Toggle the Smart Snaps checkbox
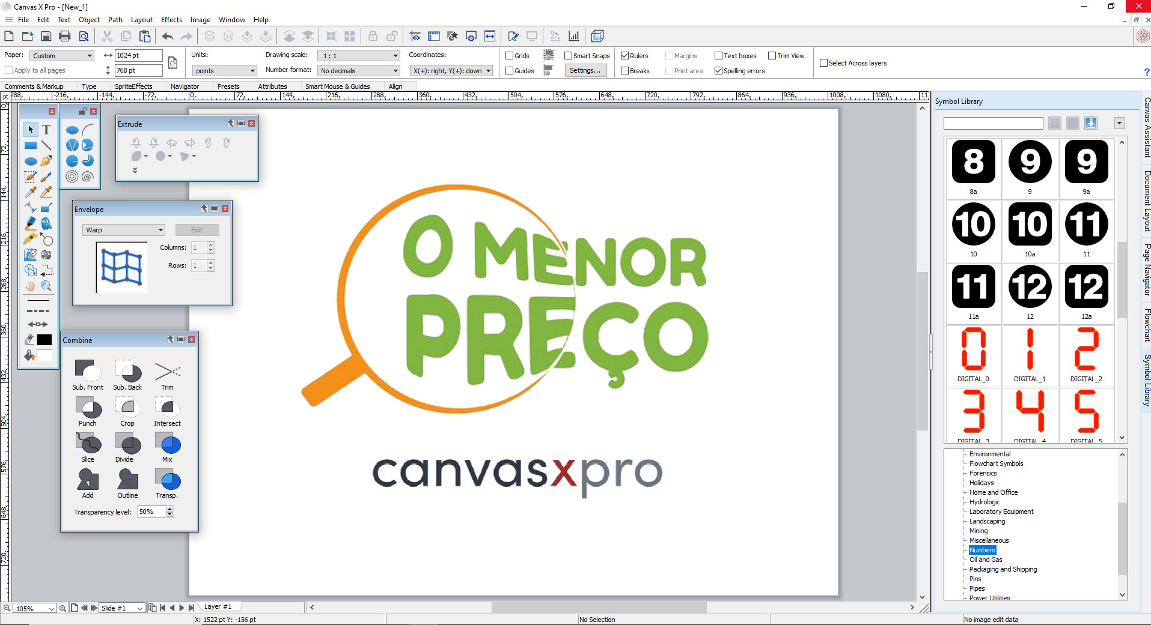The image size is (1151, 625). [x=569, y=56]
